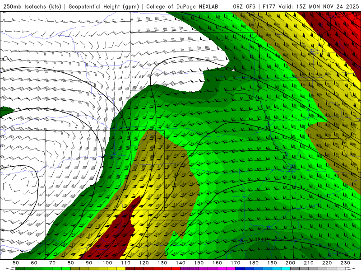Click the dark red swatch right of 110
Image resolution: width=361 pixels, height=271 pixels.
(130, 269)
